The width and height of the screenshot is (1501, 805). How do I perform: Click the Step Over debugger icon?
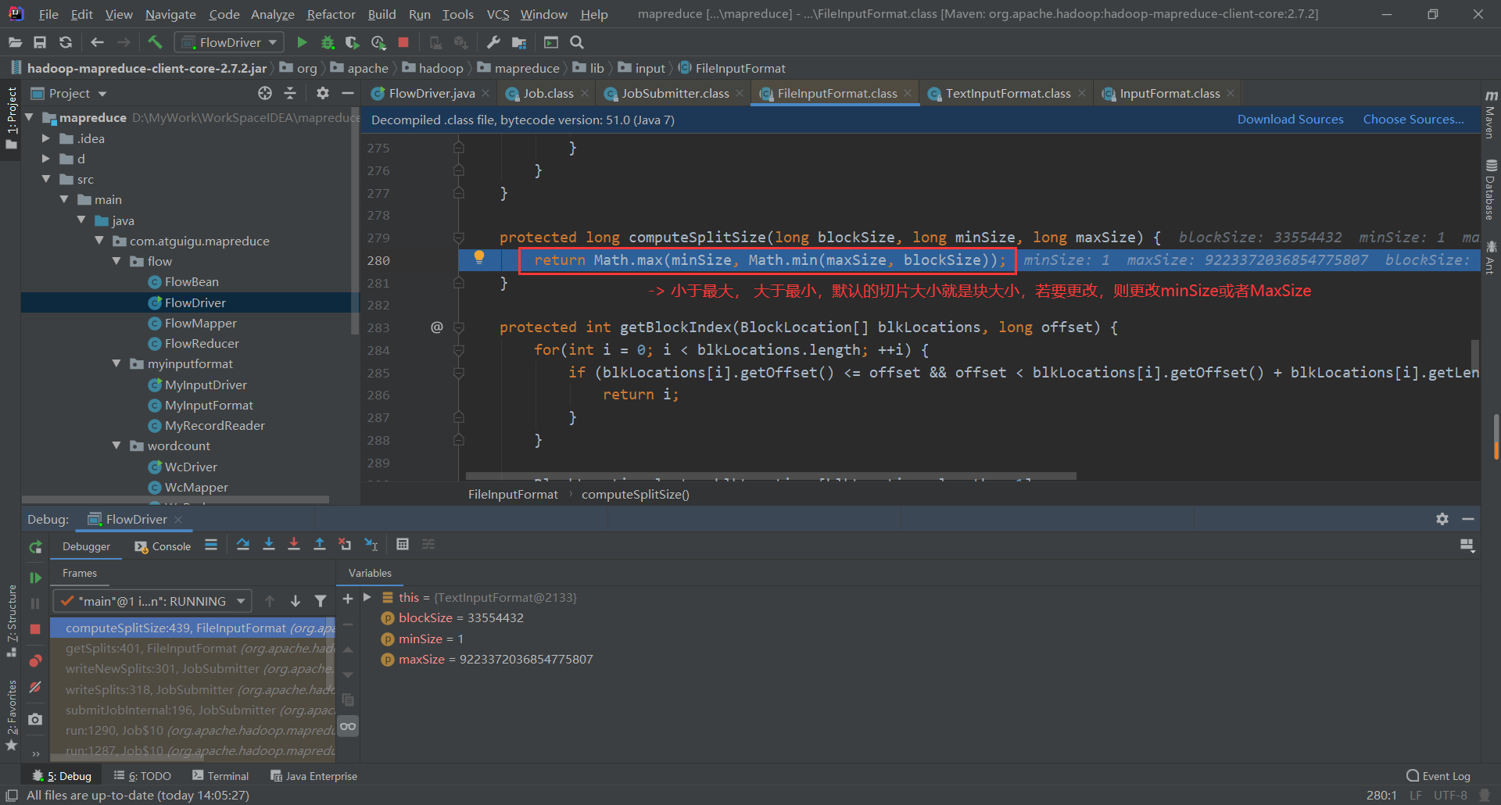click(243, 544)
